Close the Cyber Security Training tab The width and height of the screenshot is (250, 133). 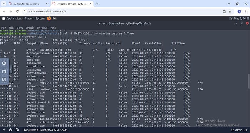click(90, 4)
